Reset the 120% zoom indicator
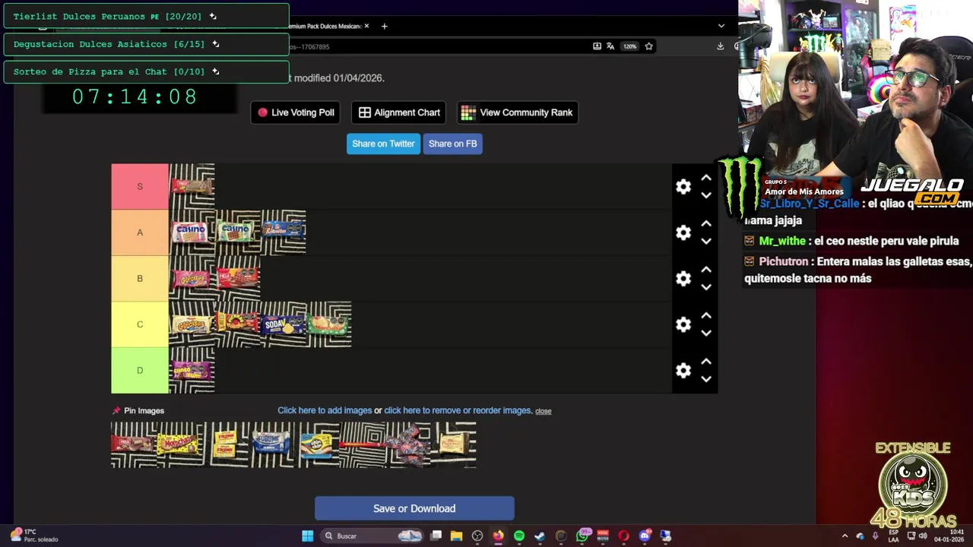The width and height of the screenshot is (973, 547). click(x=629, y=46)
